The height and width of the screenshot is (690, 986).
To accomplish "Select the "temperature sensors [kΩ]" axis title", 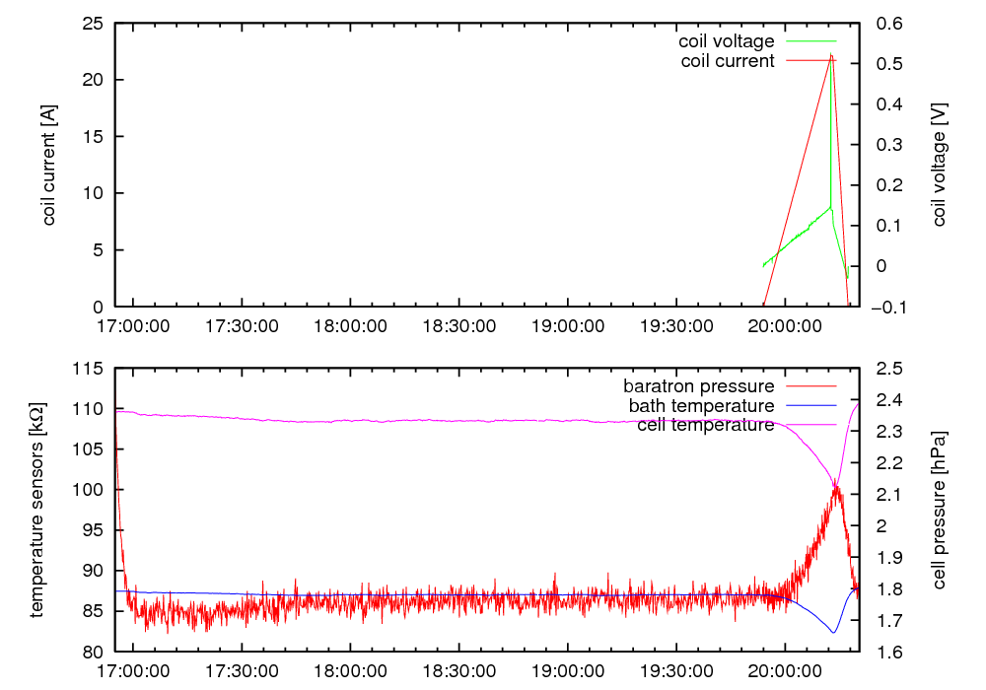I will [x=37, y=510].
